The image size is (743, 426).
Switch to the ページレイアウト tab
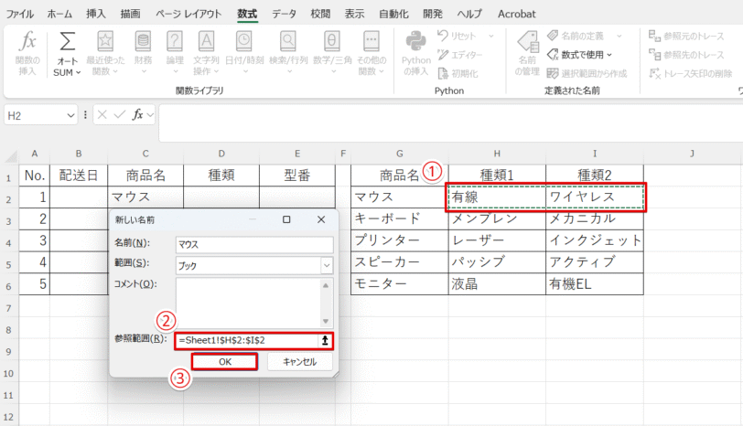click(188, 14)
